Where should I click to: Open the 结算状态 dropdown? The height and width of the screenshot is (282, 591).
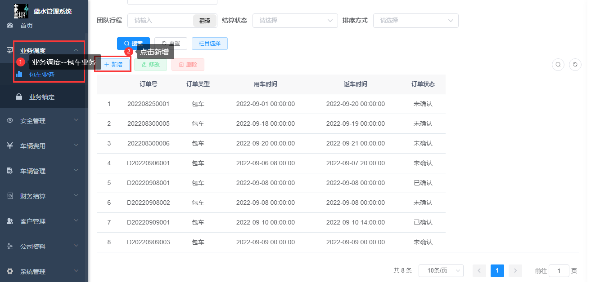coord(295,21)
